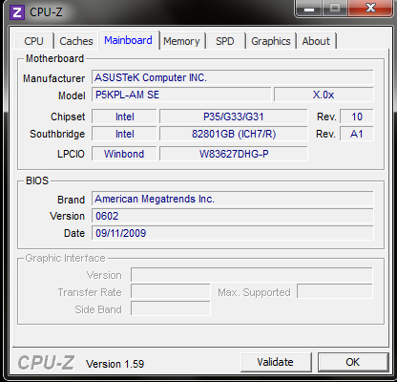The width and height of the screenshot is (397, 382).
Task: Close the CPU-Z window
Action: click(370, 8)
